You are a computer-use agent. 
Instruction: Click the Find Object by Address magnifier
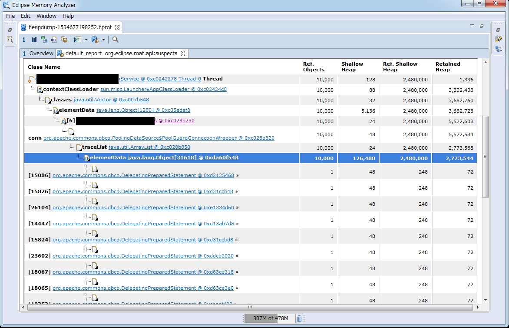(x=116, y=40)
